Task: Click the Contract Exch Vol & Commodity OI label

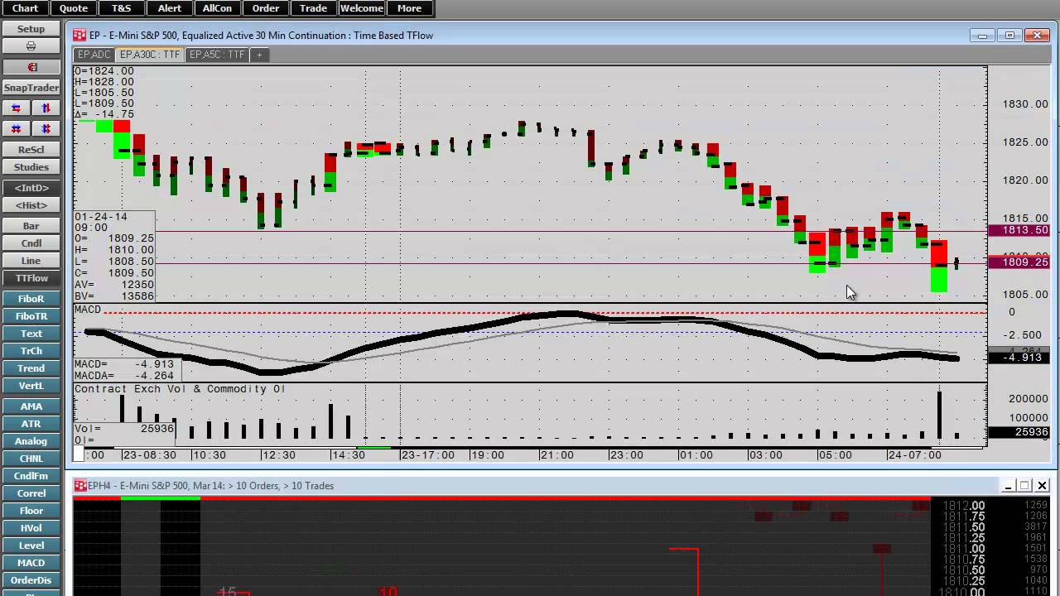Action: click(x=181, y=389)
